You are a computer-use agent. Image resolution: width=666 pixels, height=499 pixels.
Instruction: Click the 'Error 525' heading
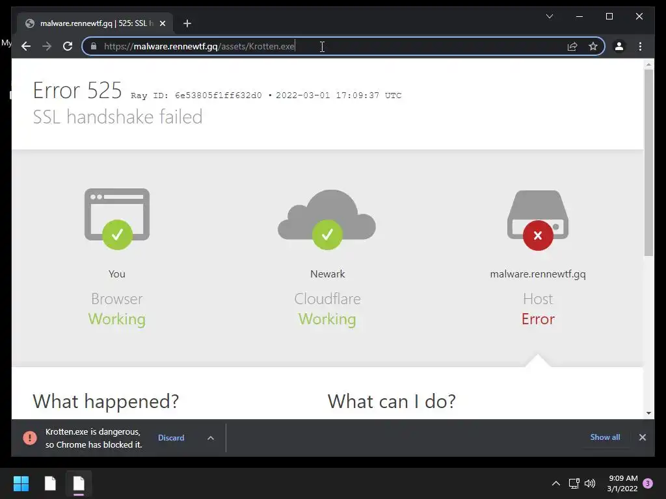pos(77,90)
